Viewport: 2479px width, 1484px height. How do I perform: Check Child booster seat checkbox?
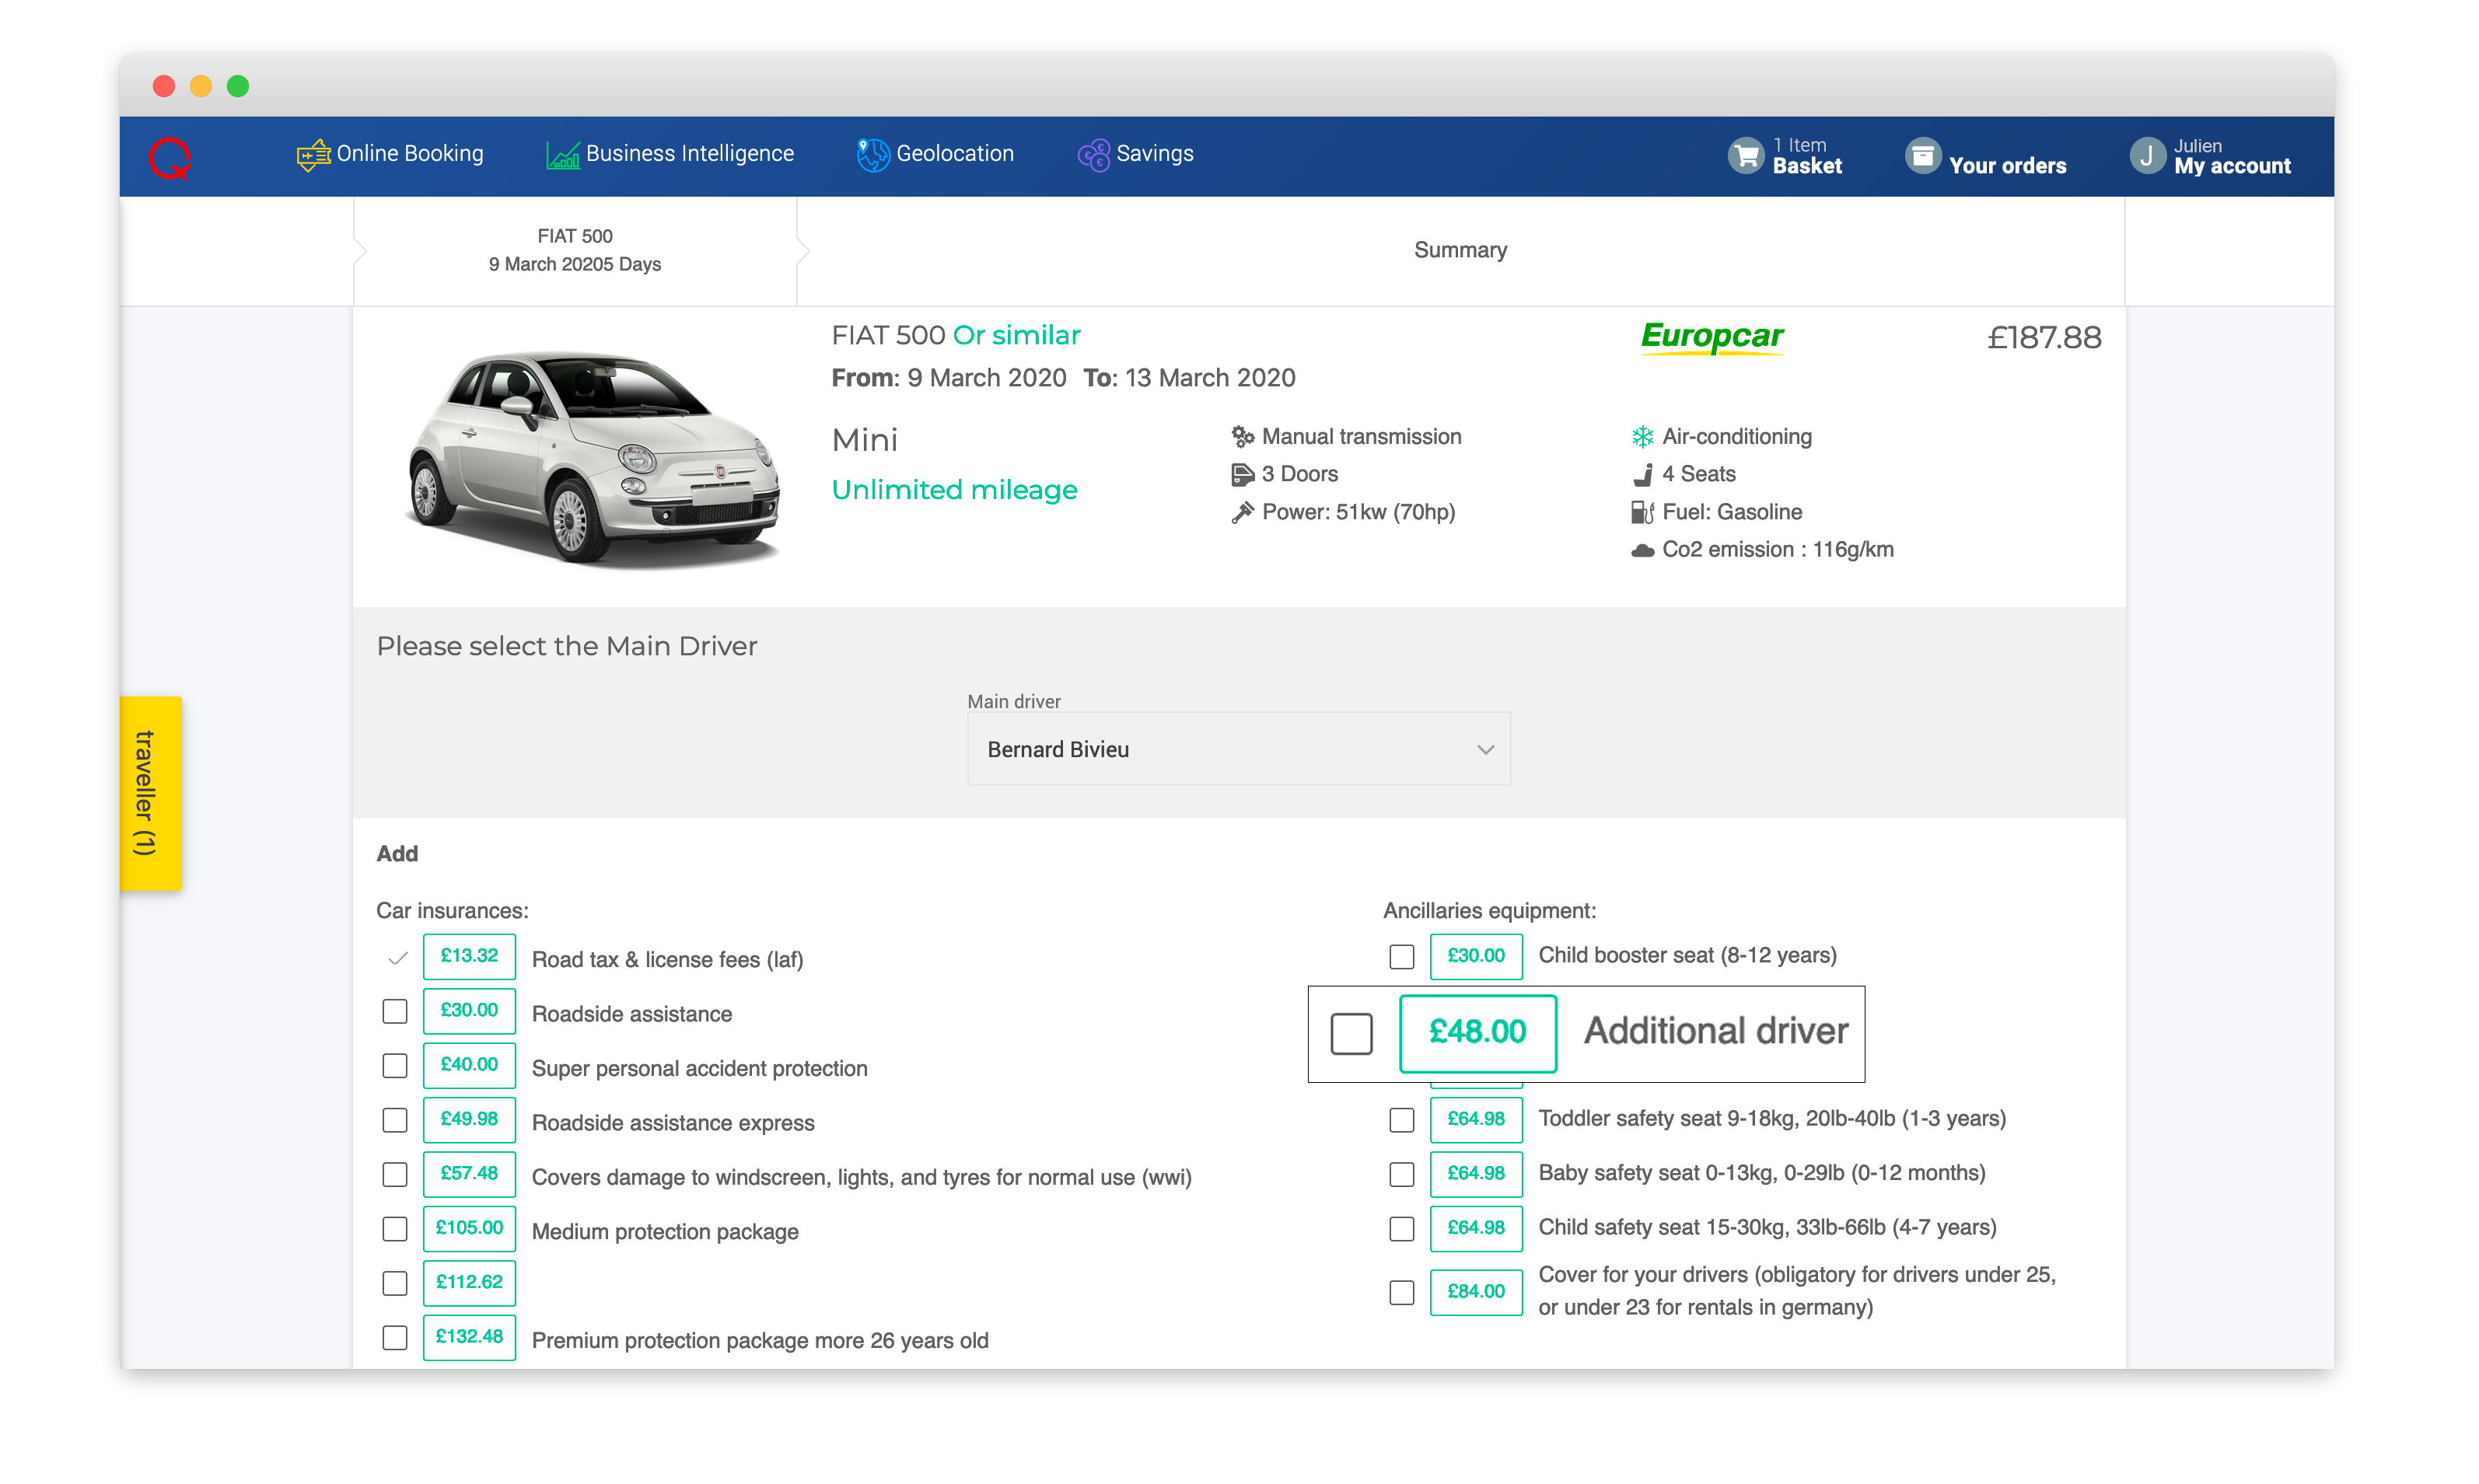point(1402,957)
